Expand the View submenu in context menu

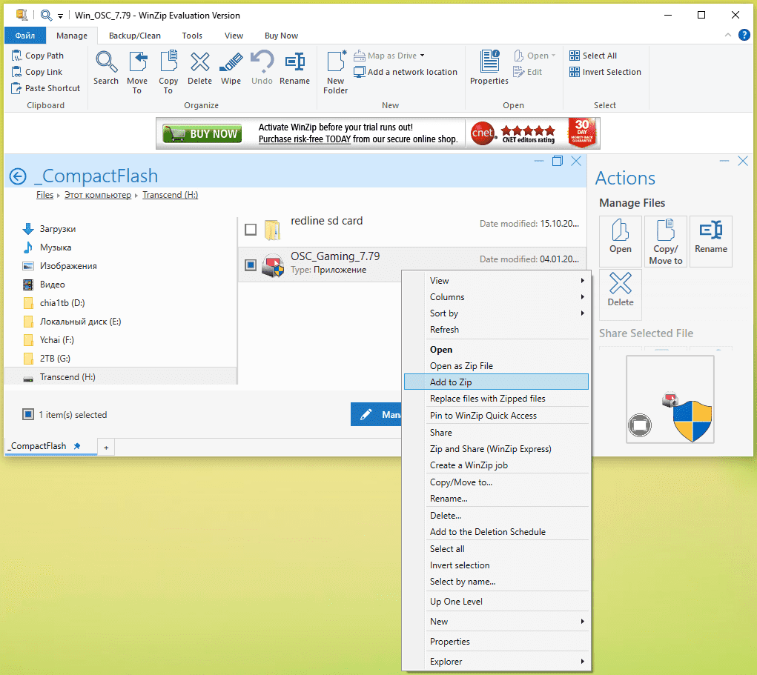(496, 280)
